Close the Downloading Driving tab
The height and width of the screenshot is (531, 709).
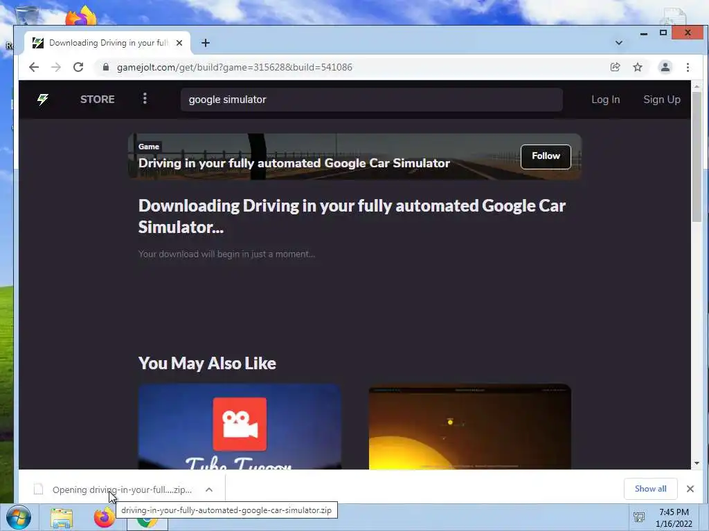179,43
